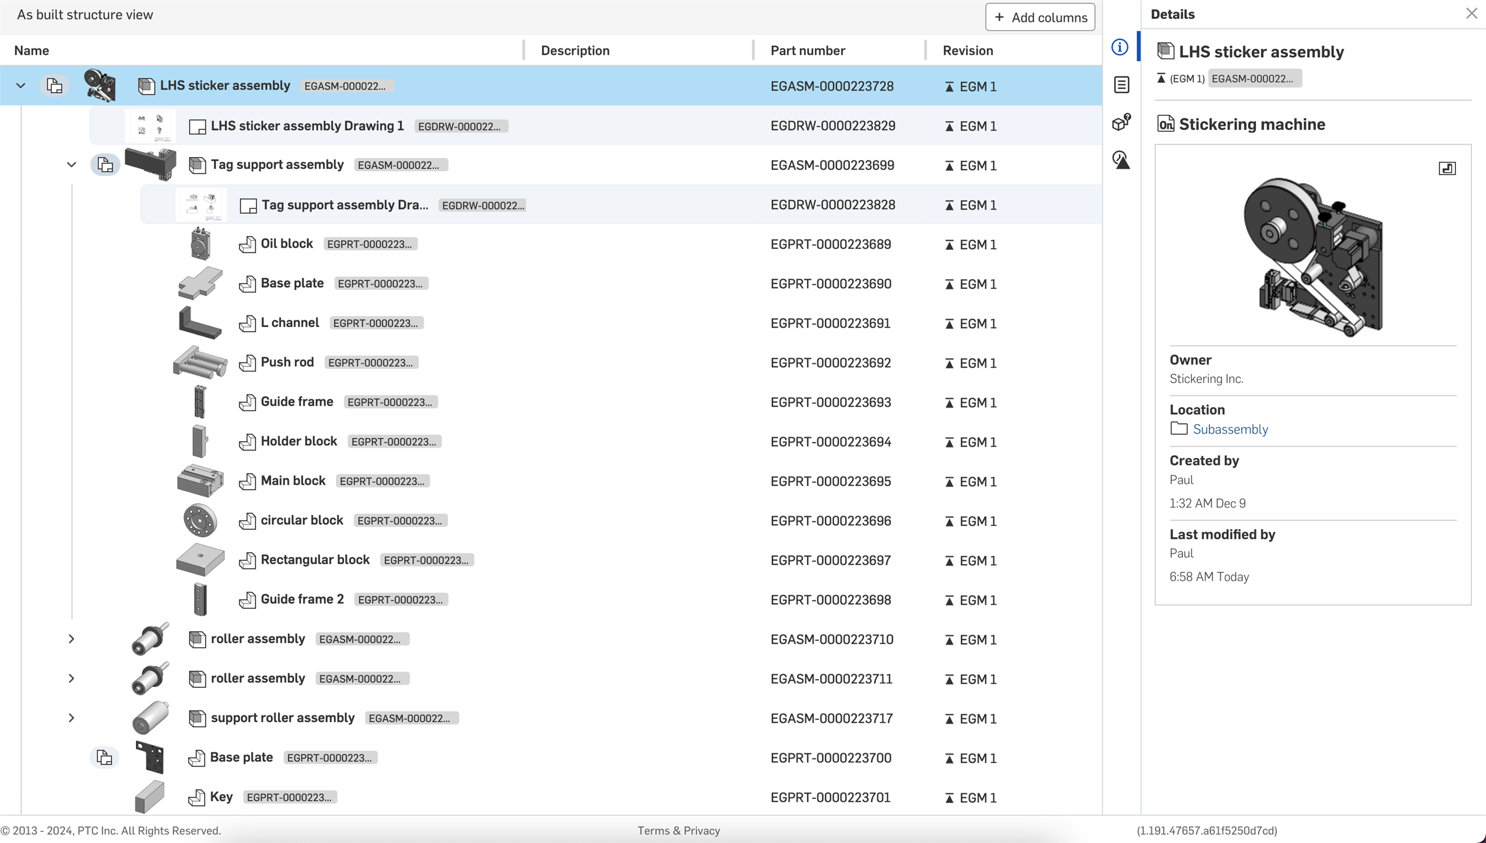Close the Details panel
The image size is (1486, 843).
(x=1471, y=14)
